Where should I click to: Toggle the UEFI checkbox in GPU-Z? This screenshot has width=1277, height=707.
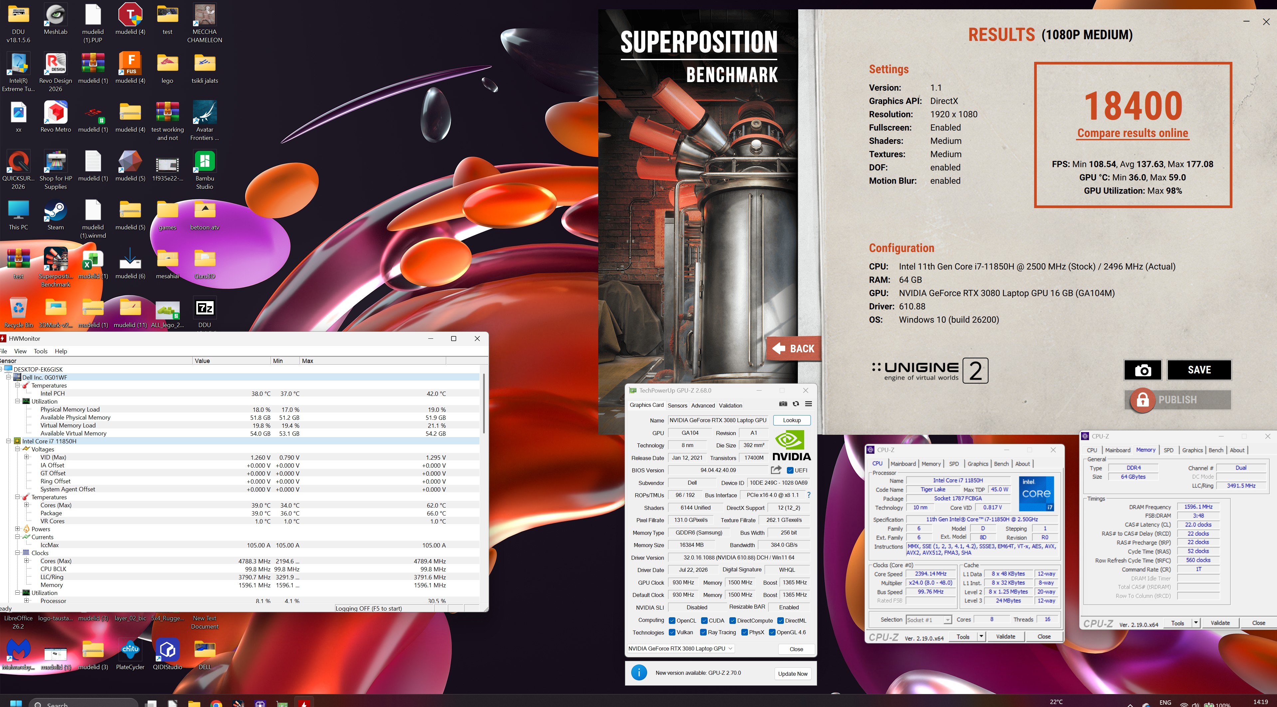[790, 470]
